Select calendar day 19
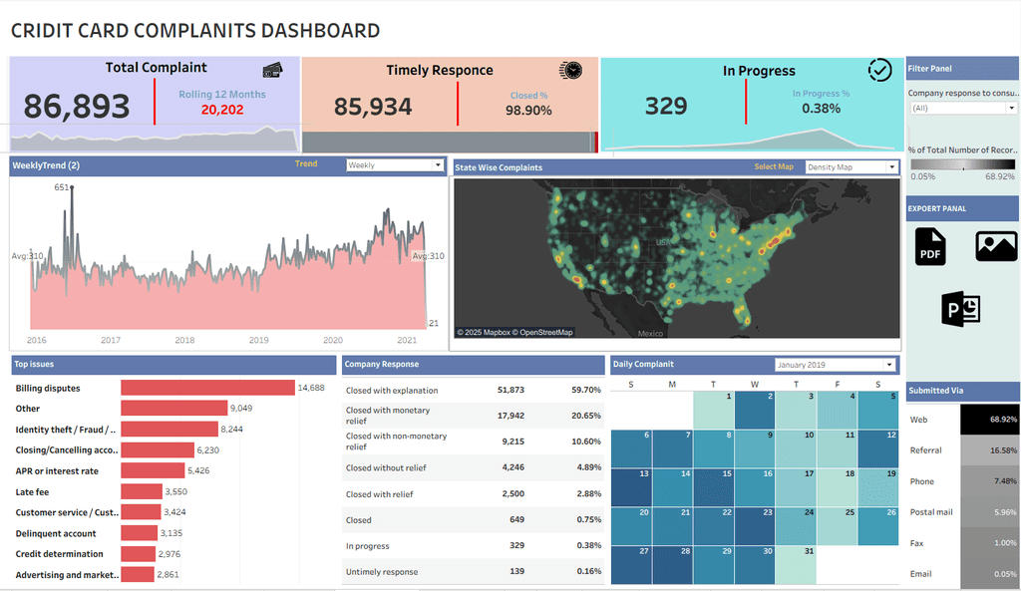This screenshot has height=591, width=1021. [x=877, y=487]
